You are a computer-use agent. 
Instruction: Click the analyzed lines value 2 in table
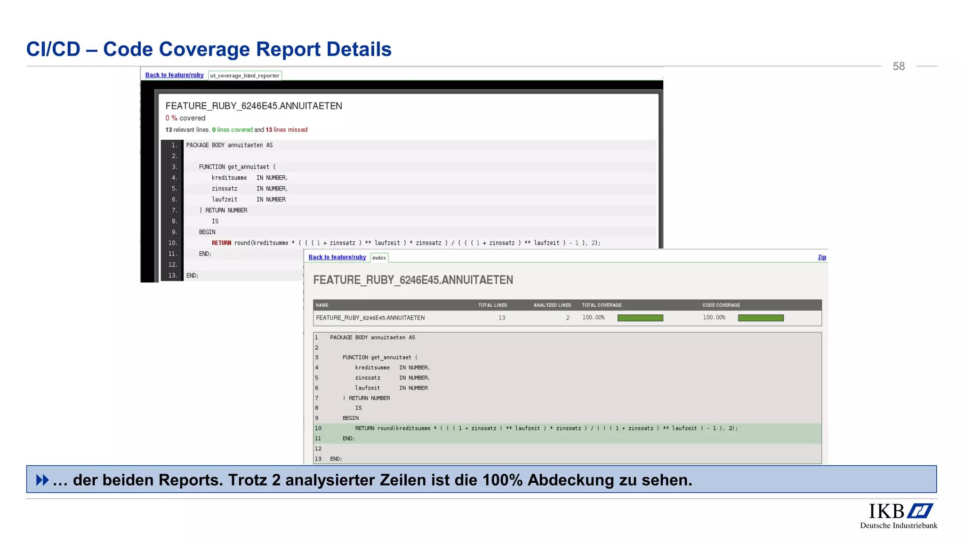pyautogui.click(x=568, y=318)
